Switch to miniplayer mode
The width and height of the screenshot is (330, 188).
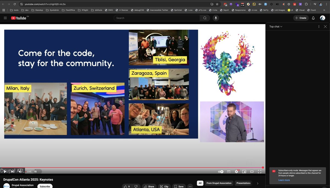[x=244, y=171]
